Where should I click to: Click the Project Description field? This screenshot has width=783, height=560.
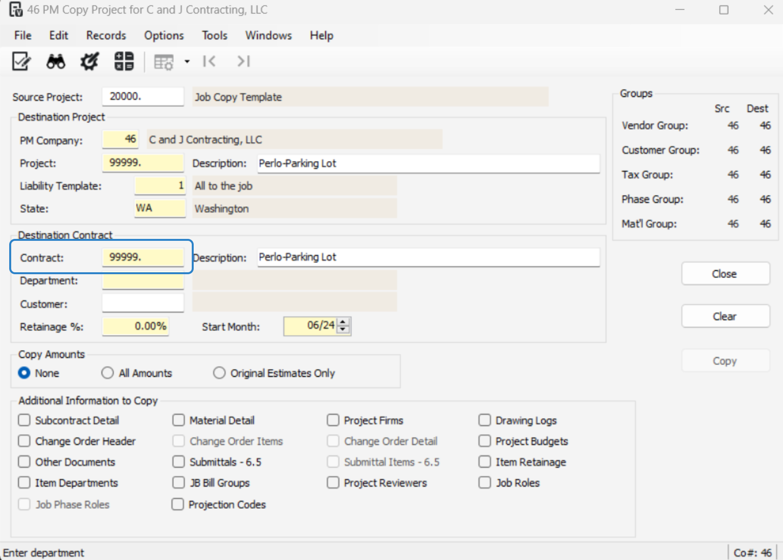coord(429,163)
